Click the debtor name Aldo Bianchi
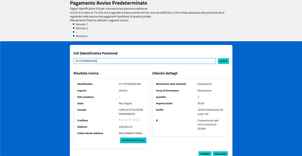Image resolution: width=302 pixels, height=156 pixels. 126,127
